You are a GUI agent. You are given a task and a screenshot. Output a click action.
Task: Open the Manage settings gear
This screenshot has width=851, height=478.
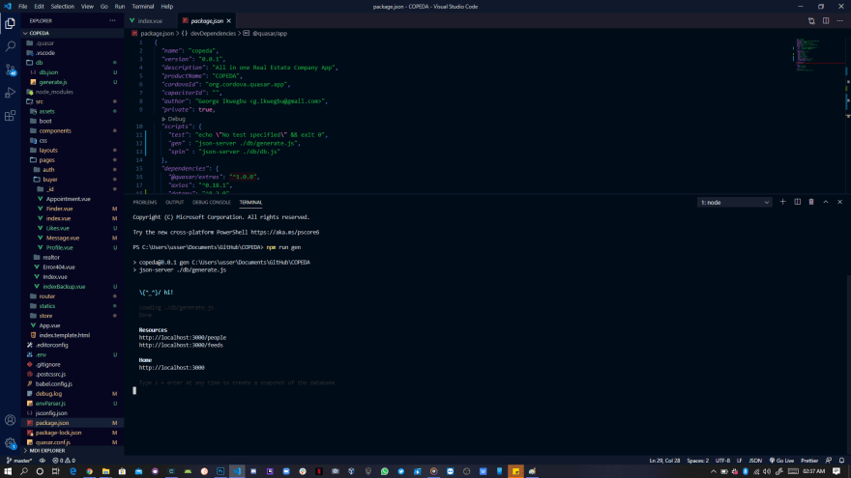tap(10, 443)
